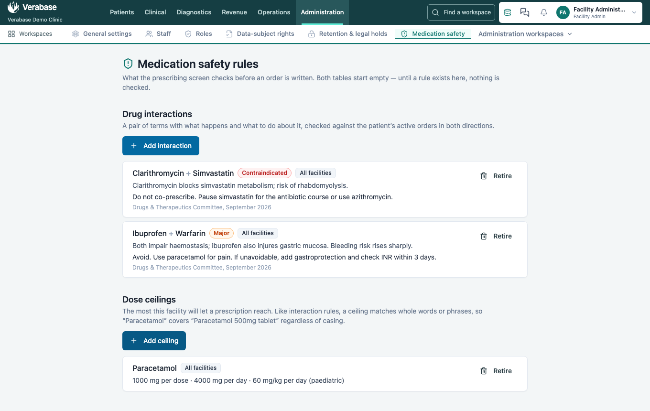Retire the Ibuprofen + Warfarin rule
650x411 pixels.
496,236
